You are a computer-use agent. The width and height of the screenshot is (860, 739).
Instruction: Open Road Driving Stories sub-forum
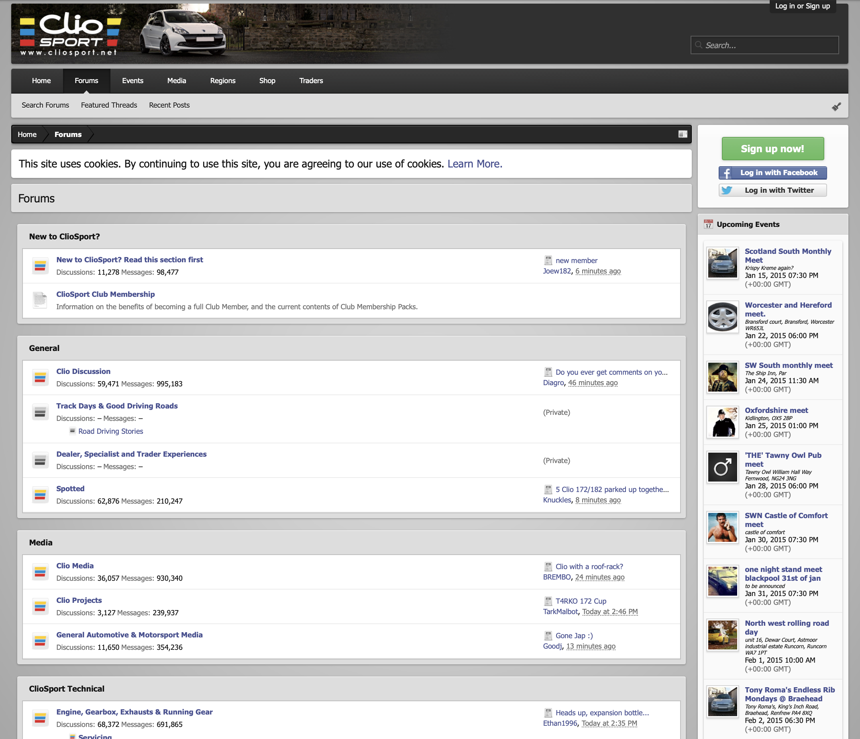[x=110, y=431]
